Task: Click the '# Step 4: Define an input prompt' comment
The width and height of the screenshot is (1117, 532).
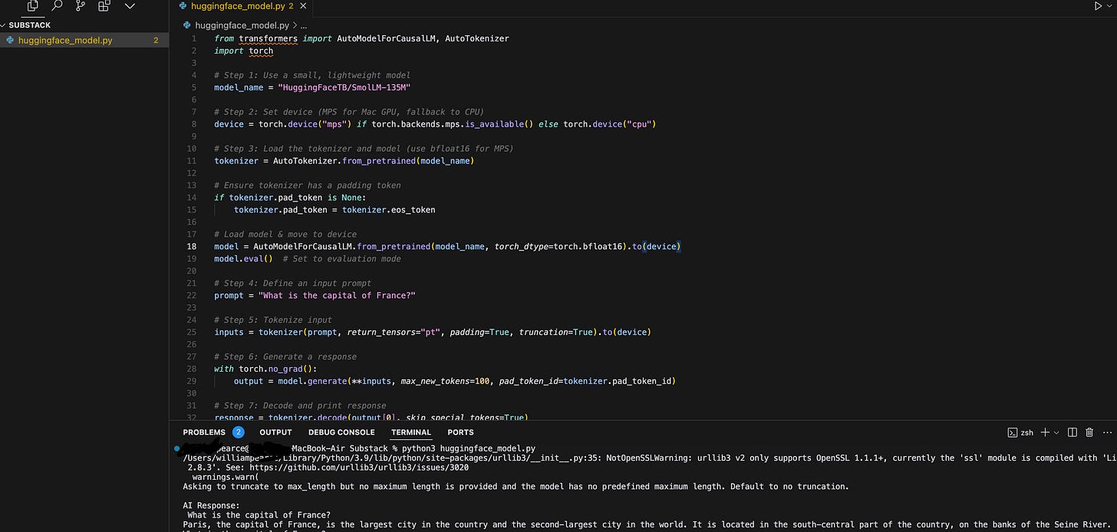Action: (x=293, y=283)
